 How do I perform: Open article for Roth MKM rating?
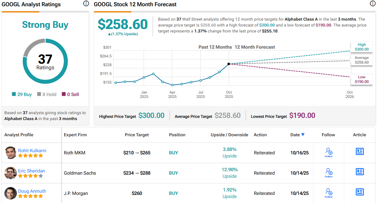[360, 152]
